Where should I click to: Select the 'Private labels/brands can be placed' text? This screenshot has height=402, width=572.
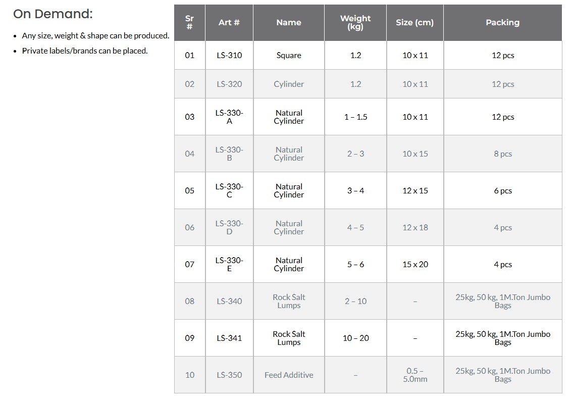tap(85, 51)
